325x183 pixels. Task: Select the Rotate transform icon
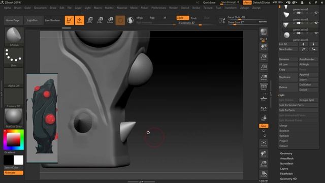point(110,20)
